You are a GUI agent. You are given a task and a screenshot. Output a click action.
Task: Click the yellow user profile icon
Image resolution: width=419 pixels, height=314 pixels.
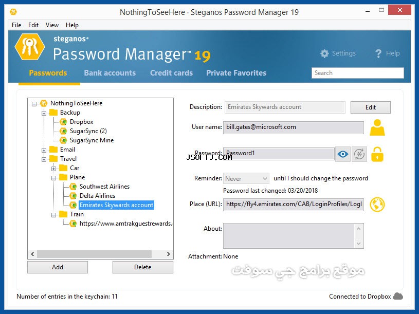point(377,127)
